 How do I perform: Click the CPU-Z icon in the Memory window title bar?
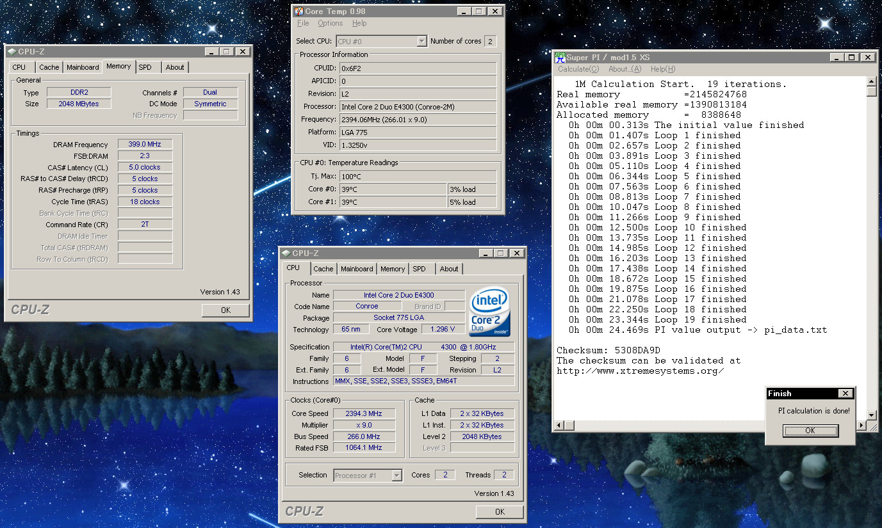click(12, 52)
